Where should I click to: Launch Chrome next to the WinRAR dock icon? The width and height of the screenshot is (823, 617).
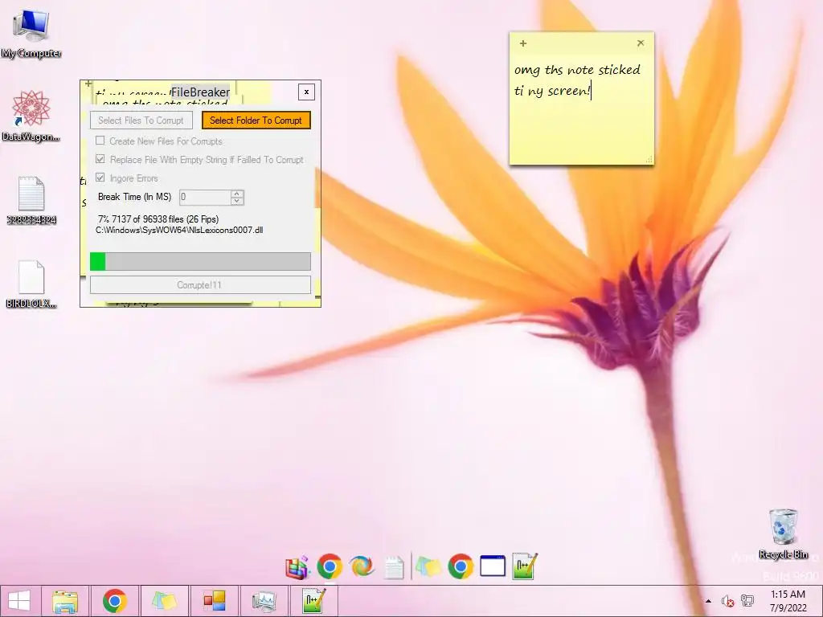click(x=330, y=566)
